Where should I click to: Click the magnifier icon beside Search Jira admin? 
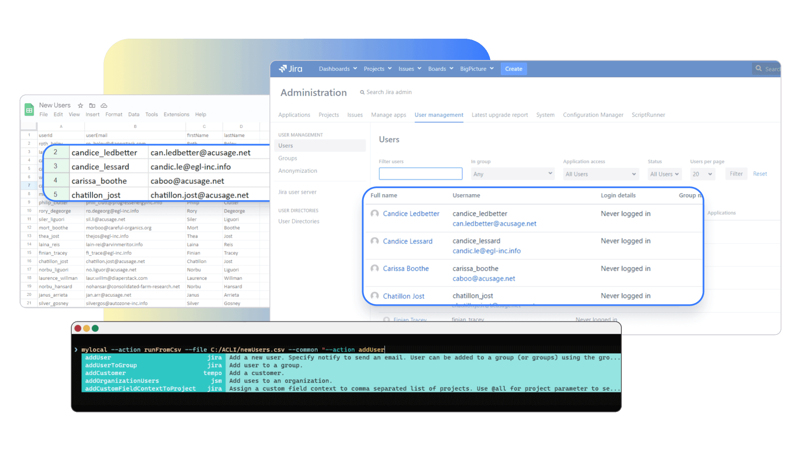(x=362, y=92)
